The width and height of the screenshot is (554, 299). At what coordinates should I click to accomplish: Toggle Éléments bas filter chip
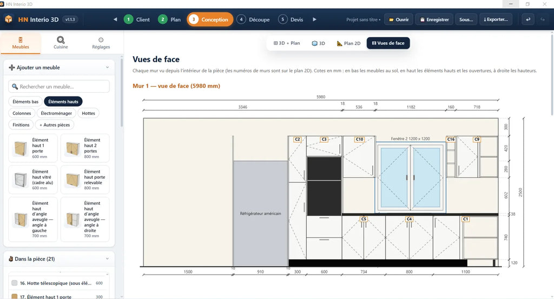click(x=25, y=101)
